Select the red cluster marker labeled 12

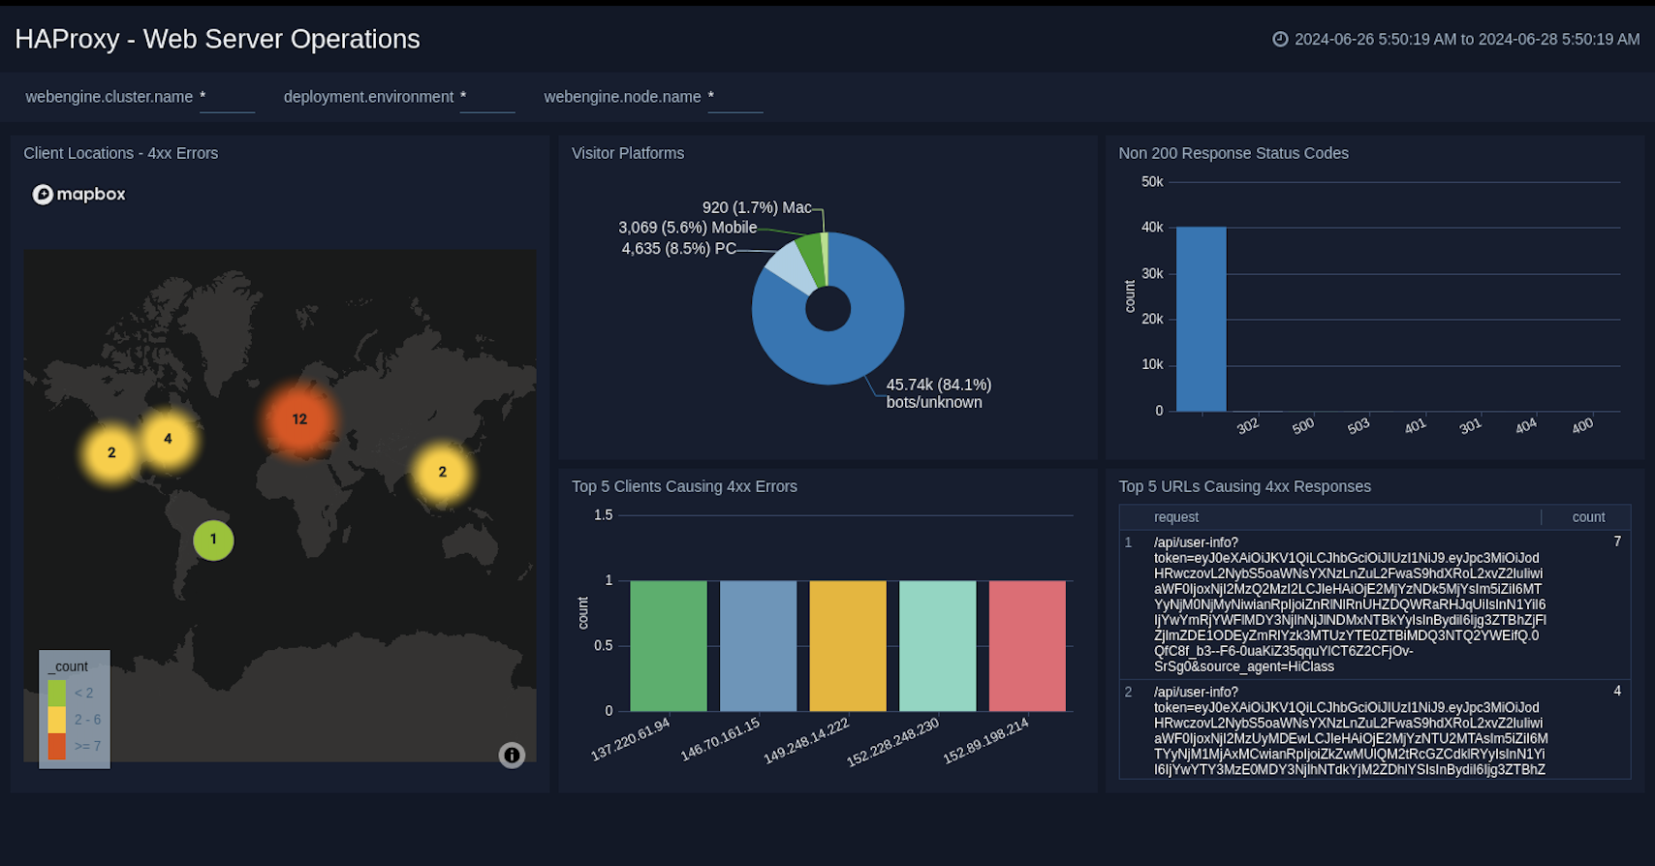pyautogui.click(x=299, y=419)
